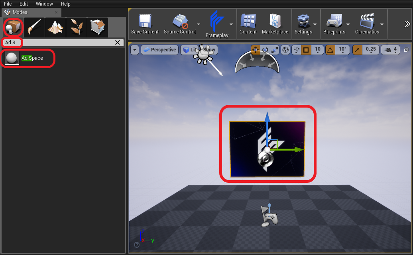This screenshot has height=255, width=413.
Task: Select the Place mode icon
Action: point(13,27)
